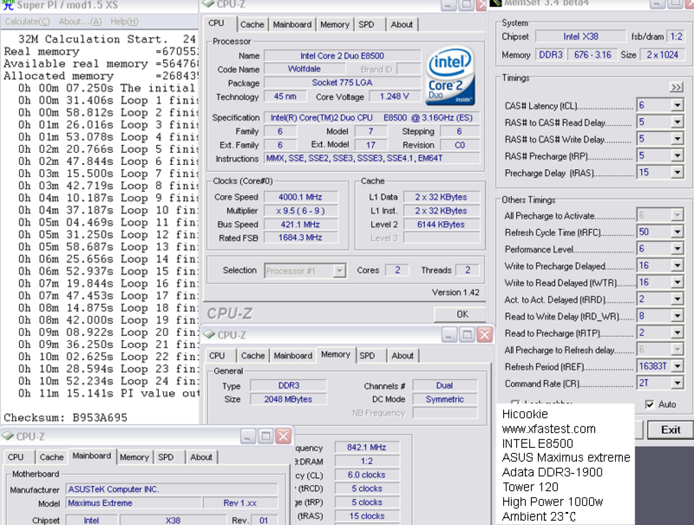Open the RAS# Precharge (tRP) dropdown
The width and height of the screenshot is (694, 525).
[x=677, y=156]
